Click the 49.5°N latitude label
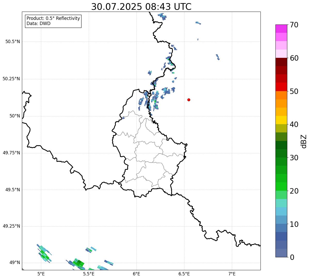This screenshot has width=310, height=279. point(13,190)
